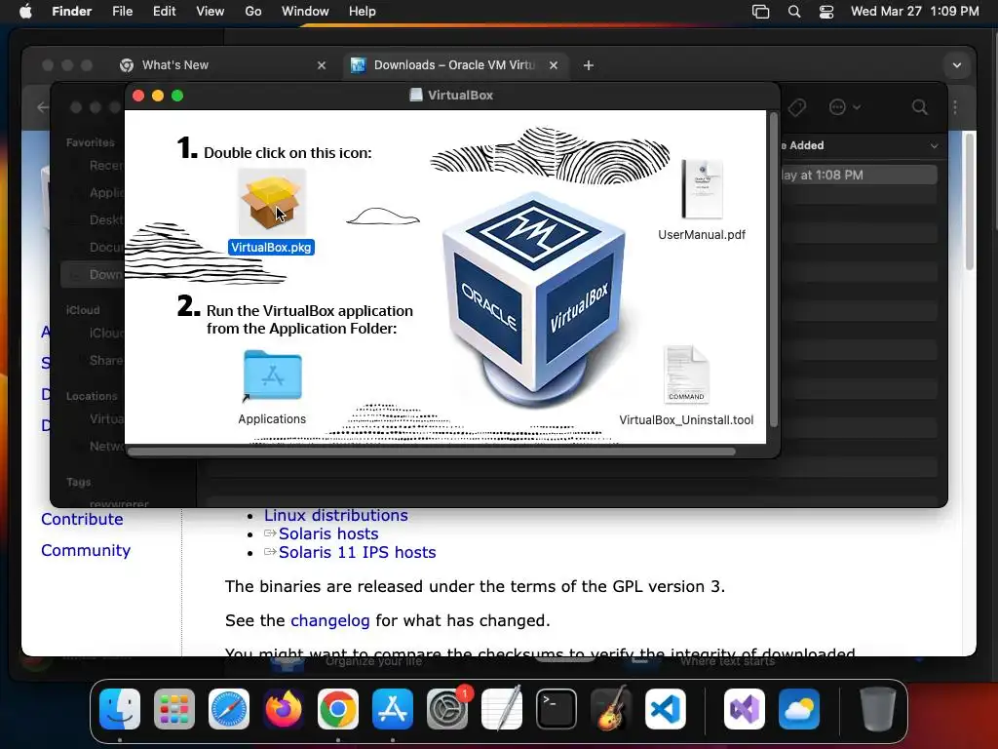Open GarageBand from the Dock
This screenshot has width=998, height=749.
(611, 709)
